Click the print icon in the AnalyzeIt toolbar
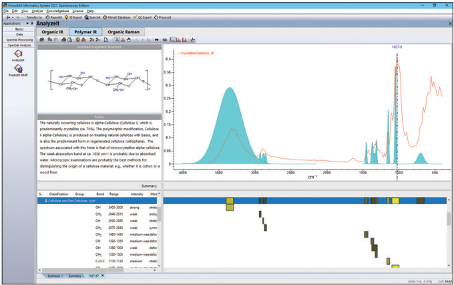 [x=63, y=39]
